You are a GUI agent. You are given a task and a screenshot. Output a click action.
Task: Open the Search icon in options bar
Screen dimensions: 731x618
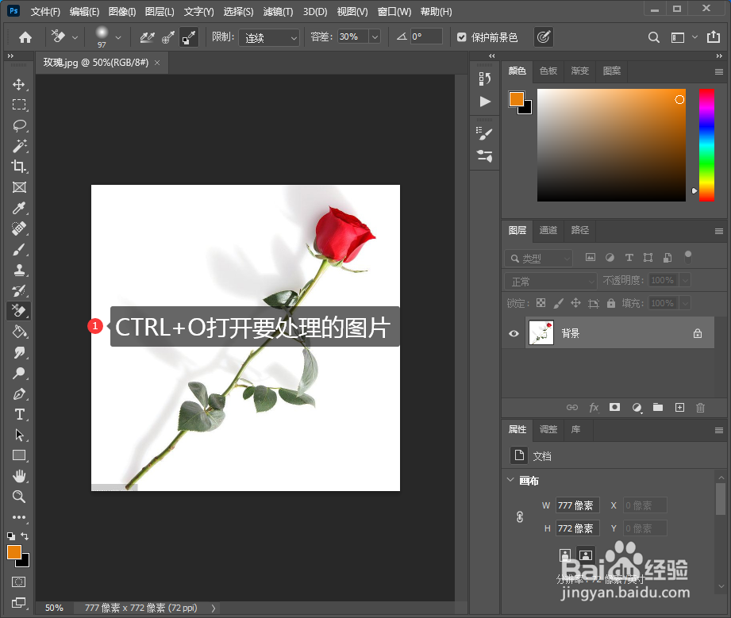[x=653, y=37]
